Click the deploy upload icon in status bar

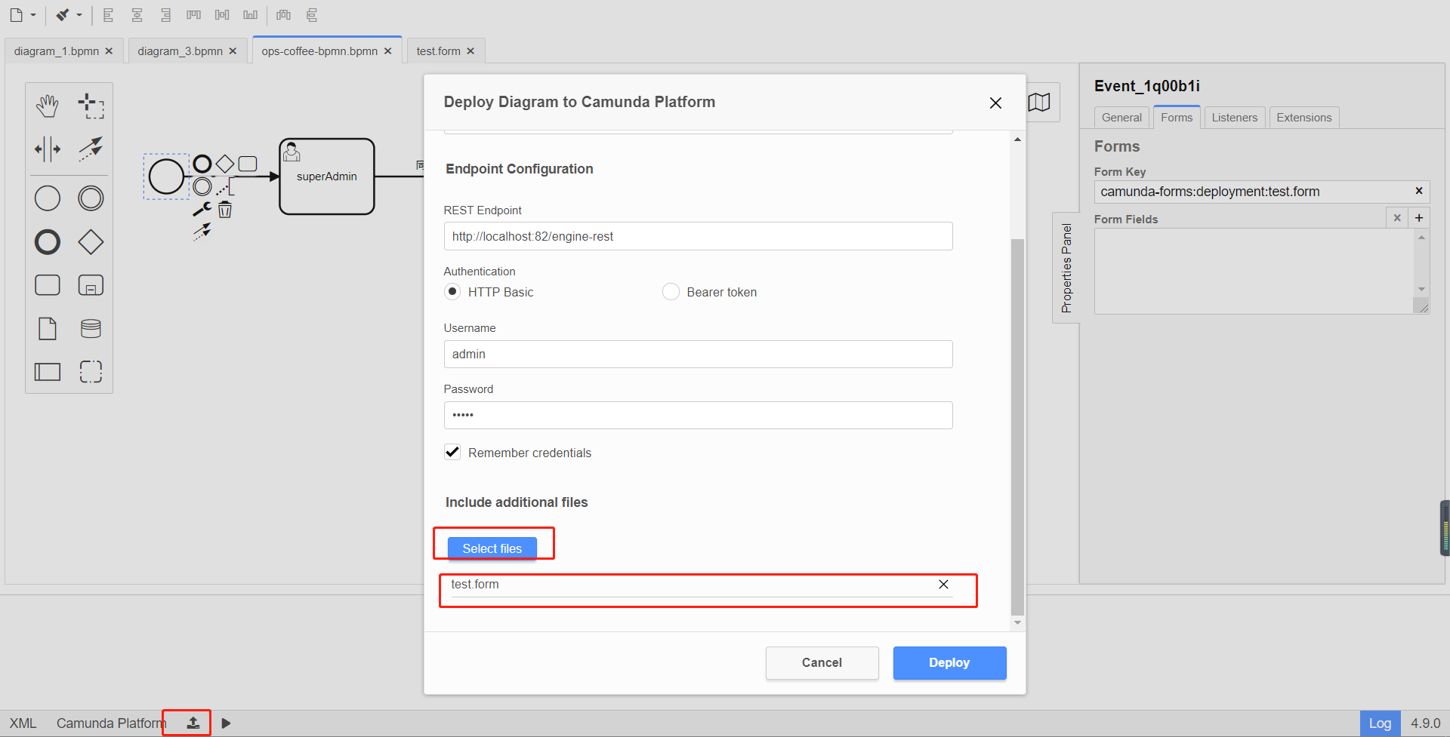tap(193, 723)
